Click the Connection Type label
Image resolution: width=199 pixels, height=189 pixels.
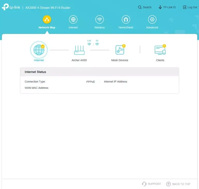point(35,82)
